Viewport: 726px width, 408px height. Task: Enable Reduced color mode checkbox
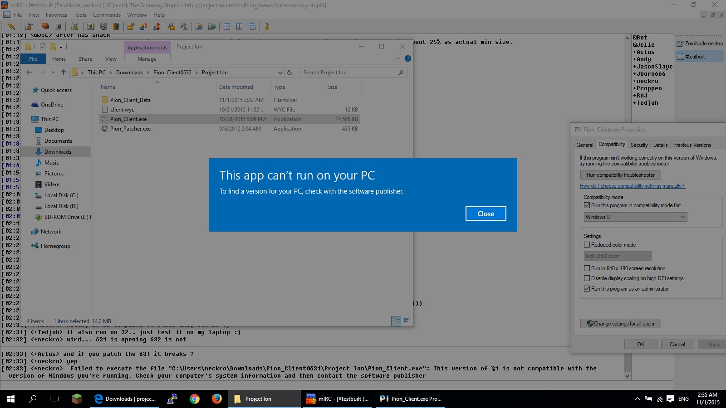click(587, 245)
